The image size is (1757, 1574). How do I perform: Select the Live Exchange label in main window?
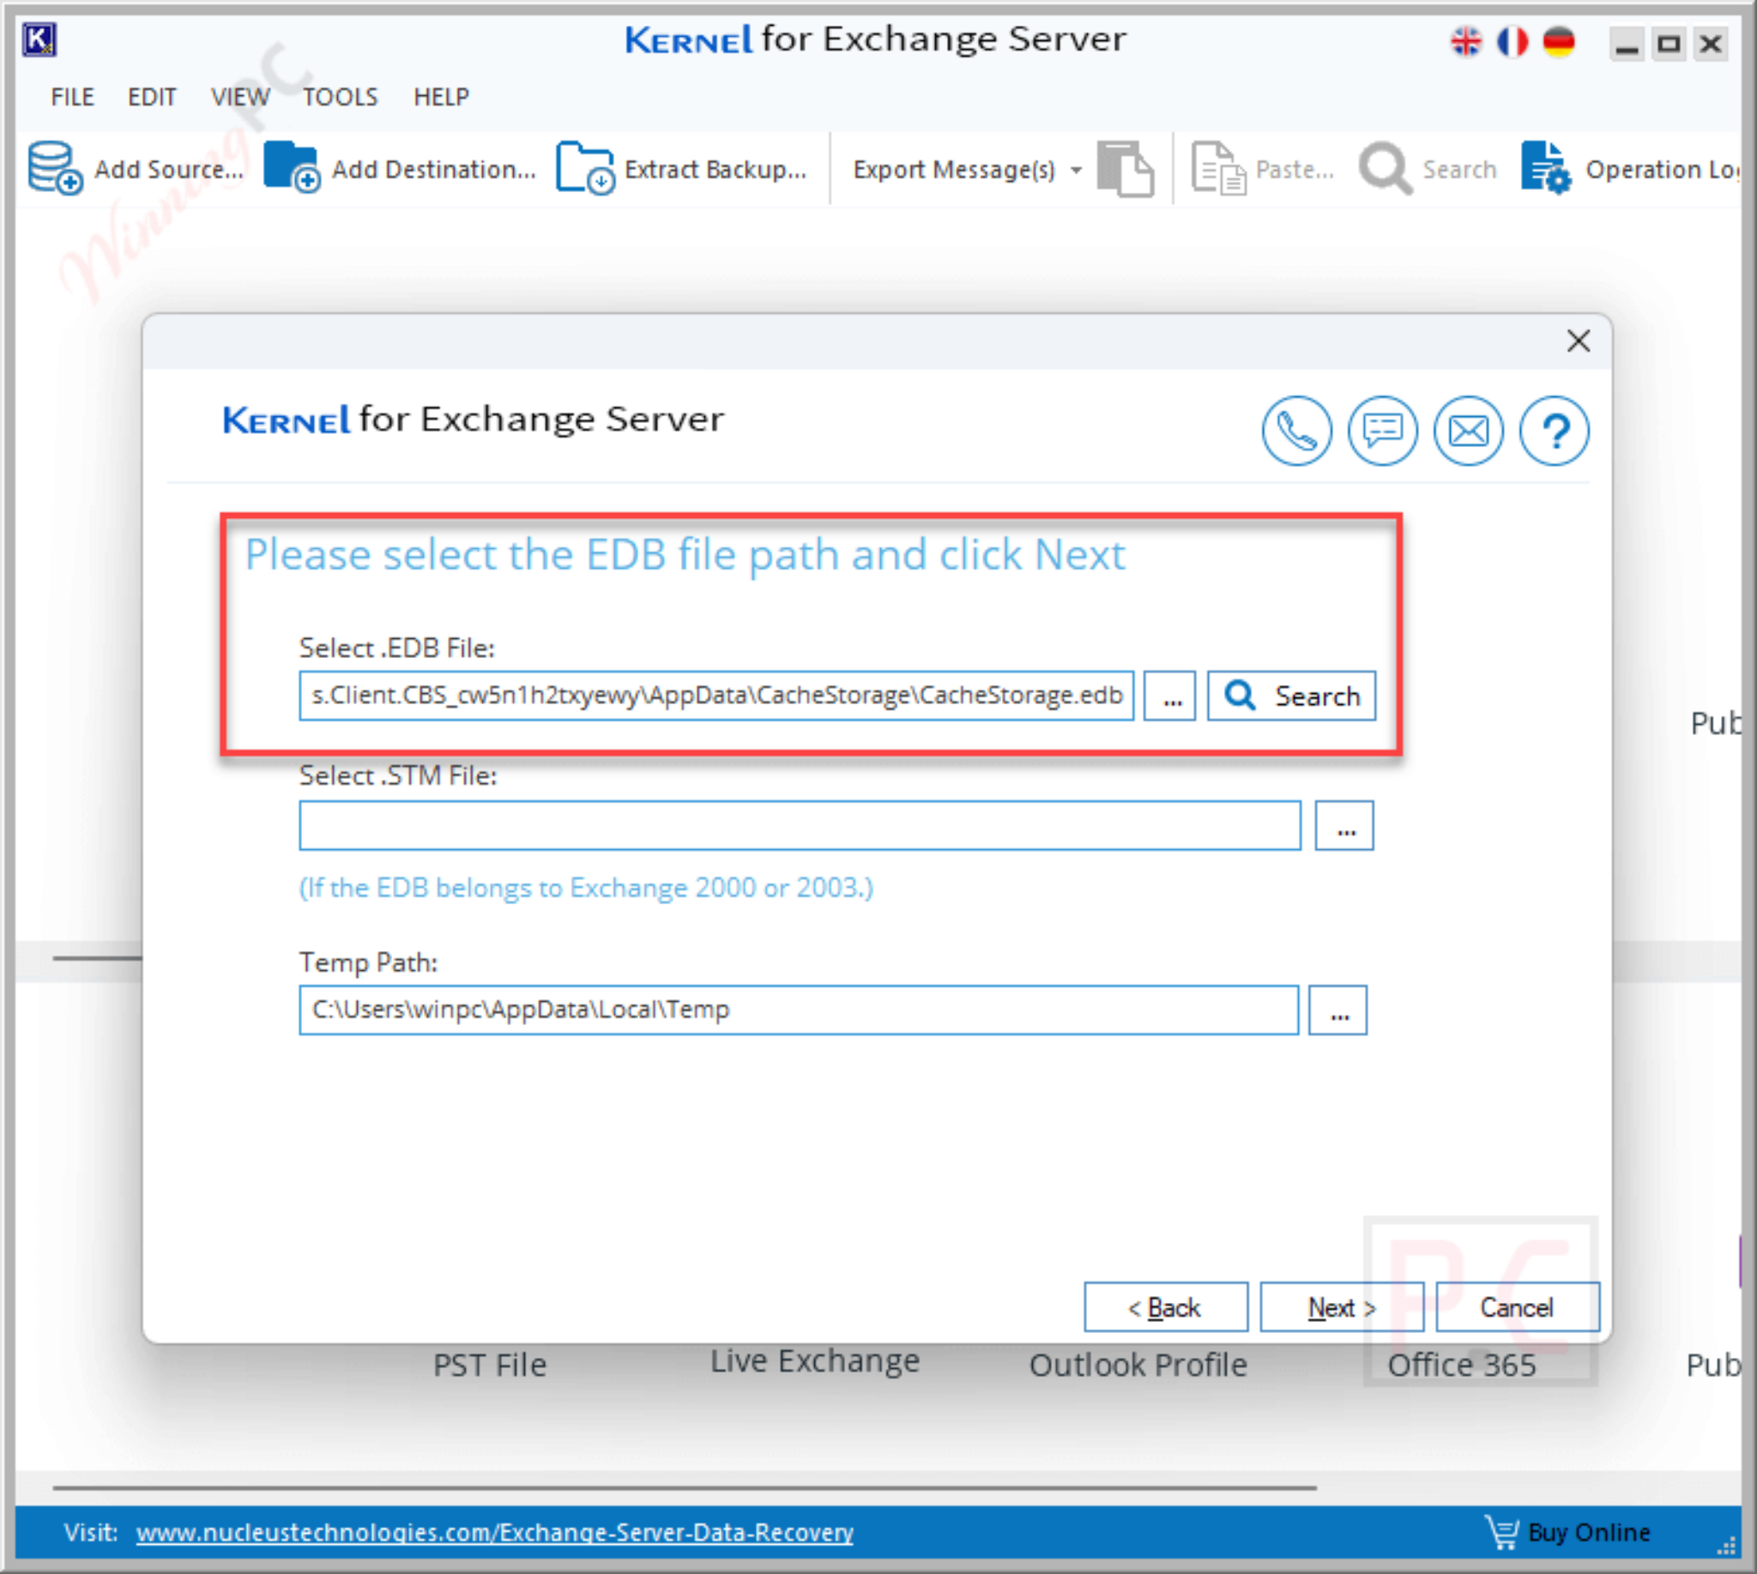point(815,1361)
